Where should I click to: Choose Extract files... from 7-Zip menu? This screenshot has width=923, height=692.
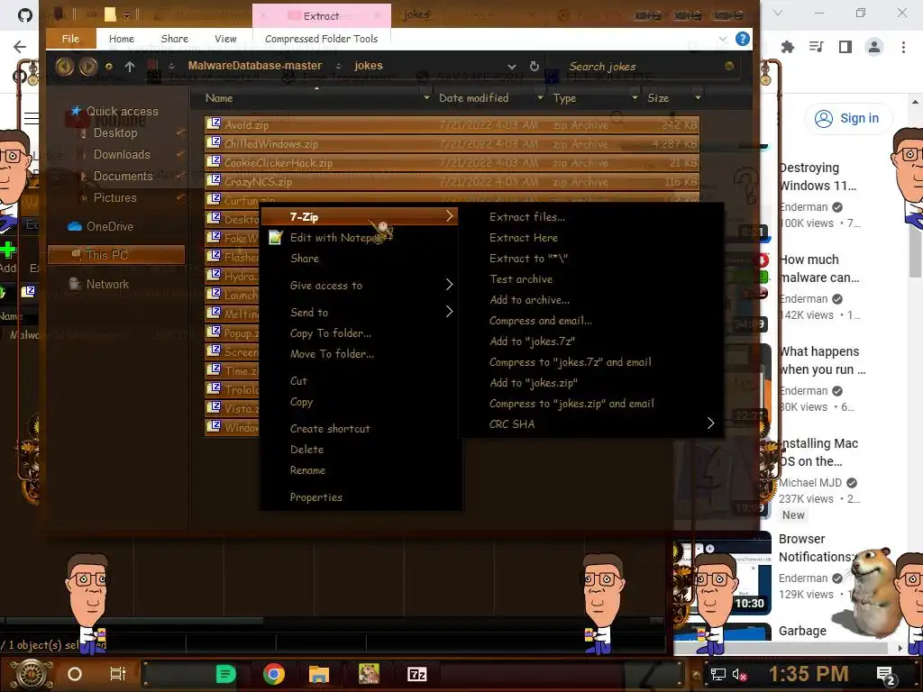526,217
